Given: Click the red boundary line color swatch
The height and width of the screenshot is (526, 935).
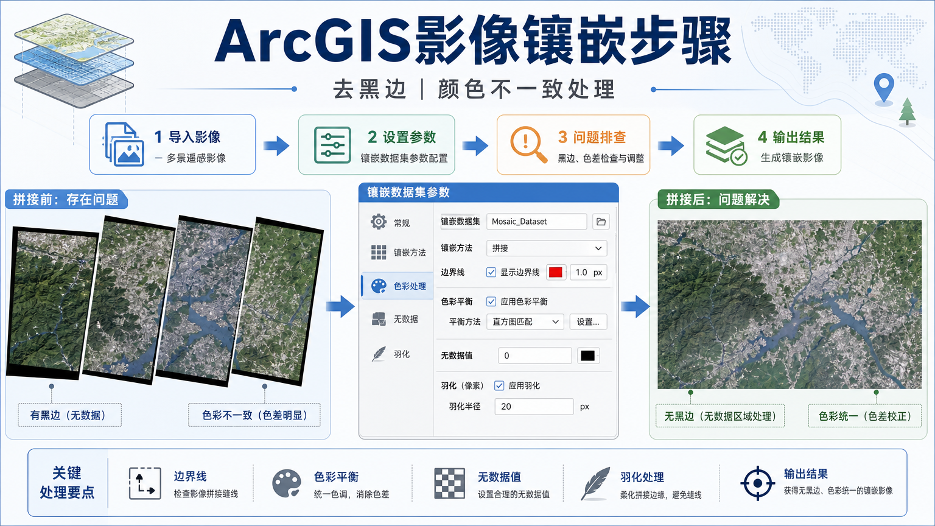Looking at the screenshot, I should [x=556, y=272].
